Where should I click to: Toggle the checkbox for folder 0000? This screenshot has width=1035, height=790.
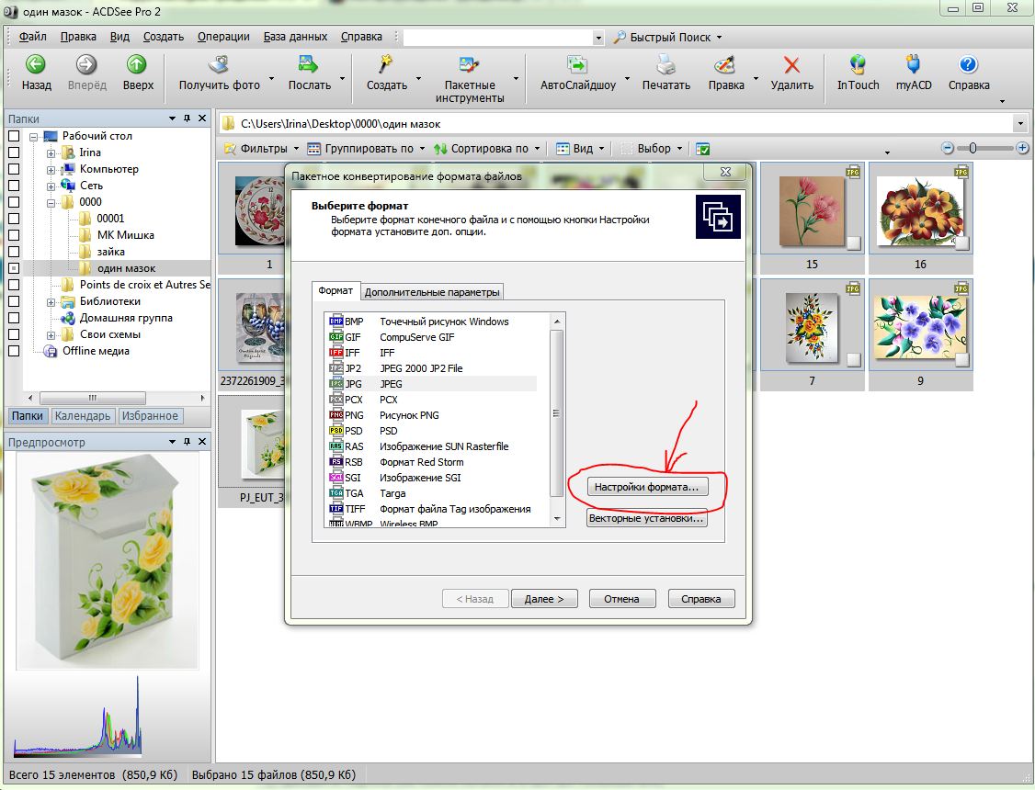pyautogui.click(x=13, y=202)
